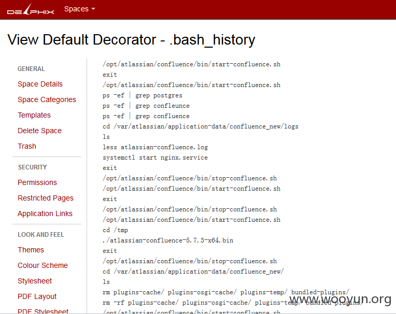Viewport: 396px width, 314px height.
Task: Select Themes under Look and Feel
Action: (31, 250)
